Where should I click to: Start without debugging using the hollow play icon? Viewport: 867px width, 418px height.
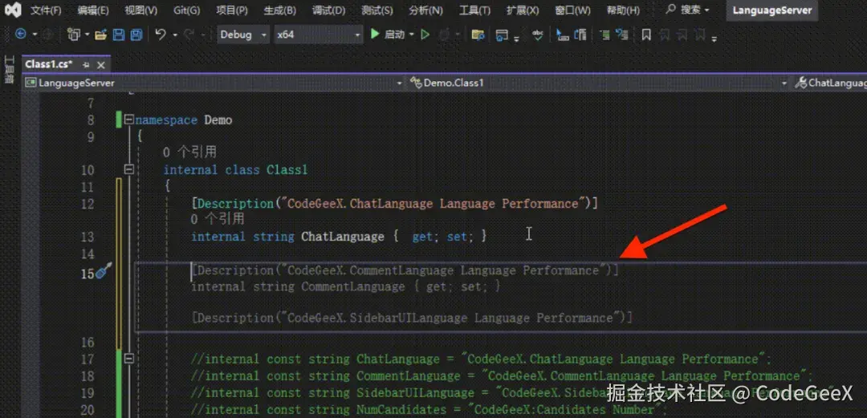coord(425,34)
